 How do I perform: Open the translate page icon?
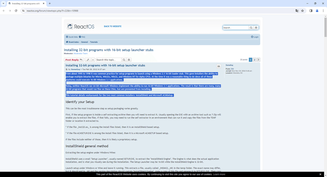(x=297, y=11)
